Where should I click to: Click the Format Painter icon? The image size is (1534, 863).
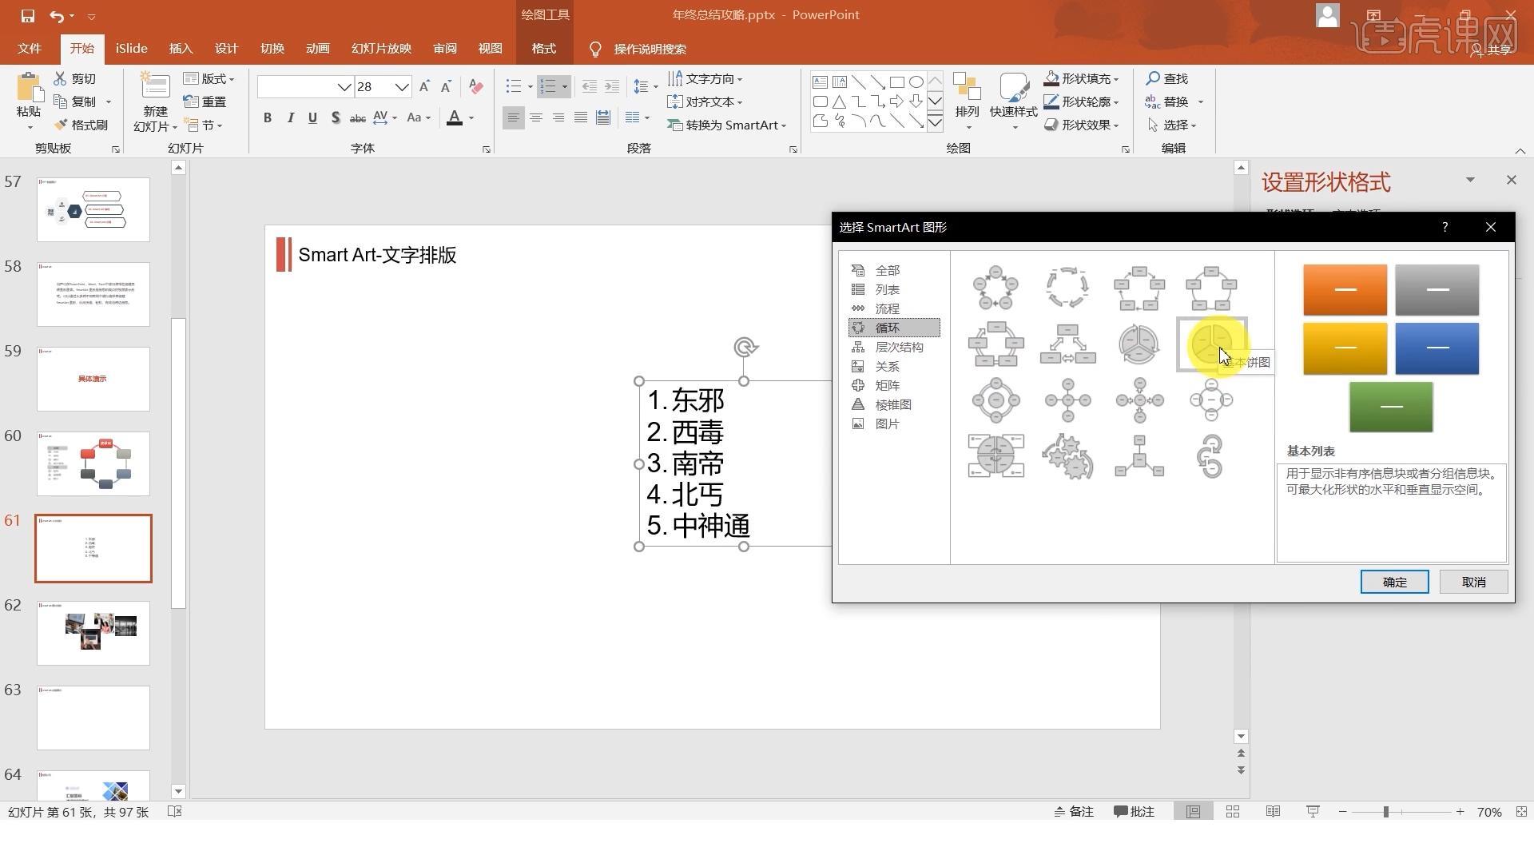pyautogui.click(x=61, y=125)
